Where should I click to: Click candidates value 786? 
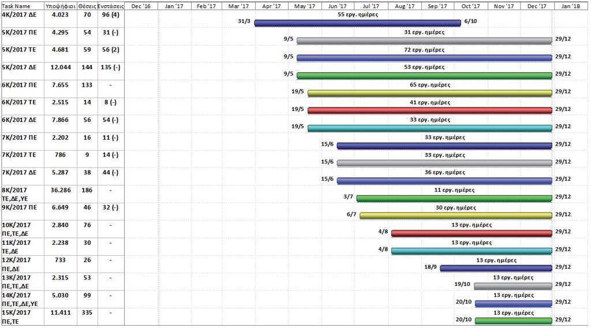tap(60, 155)
